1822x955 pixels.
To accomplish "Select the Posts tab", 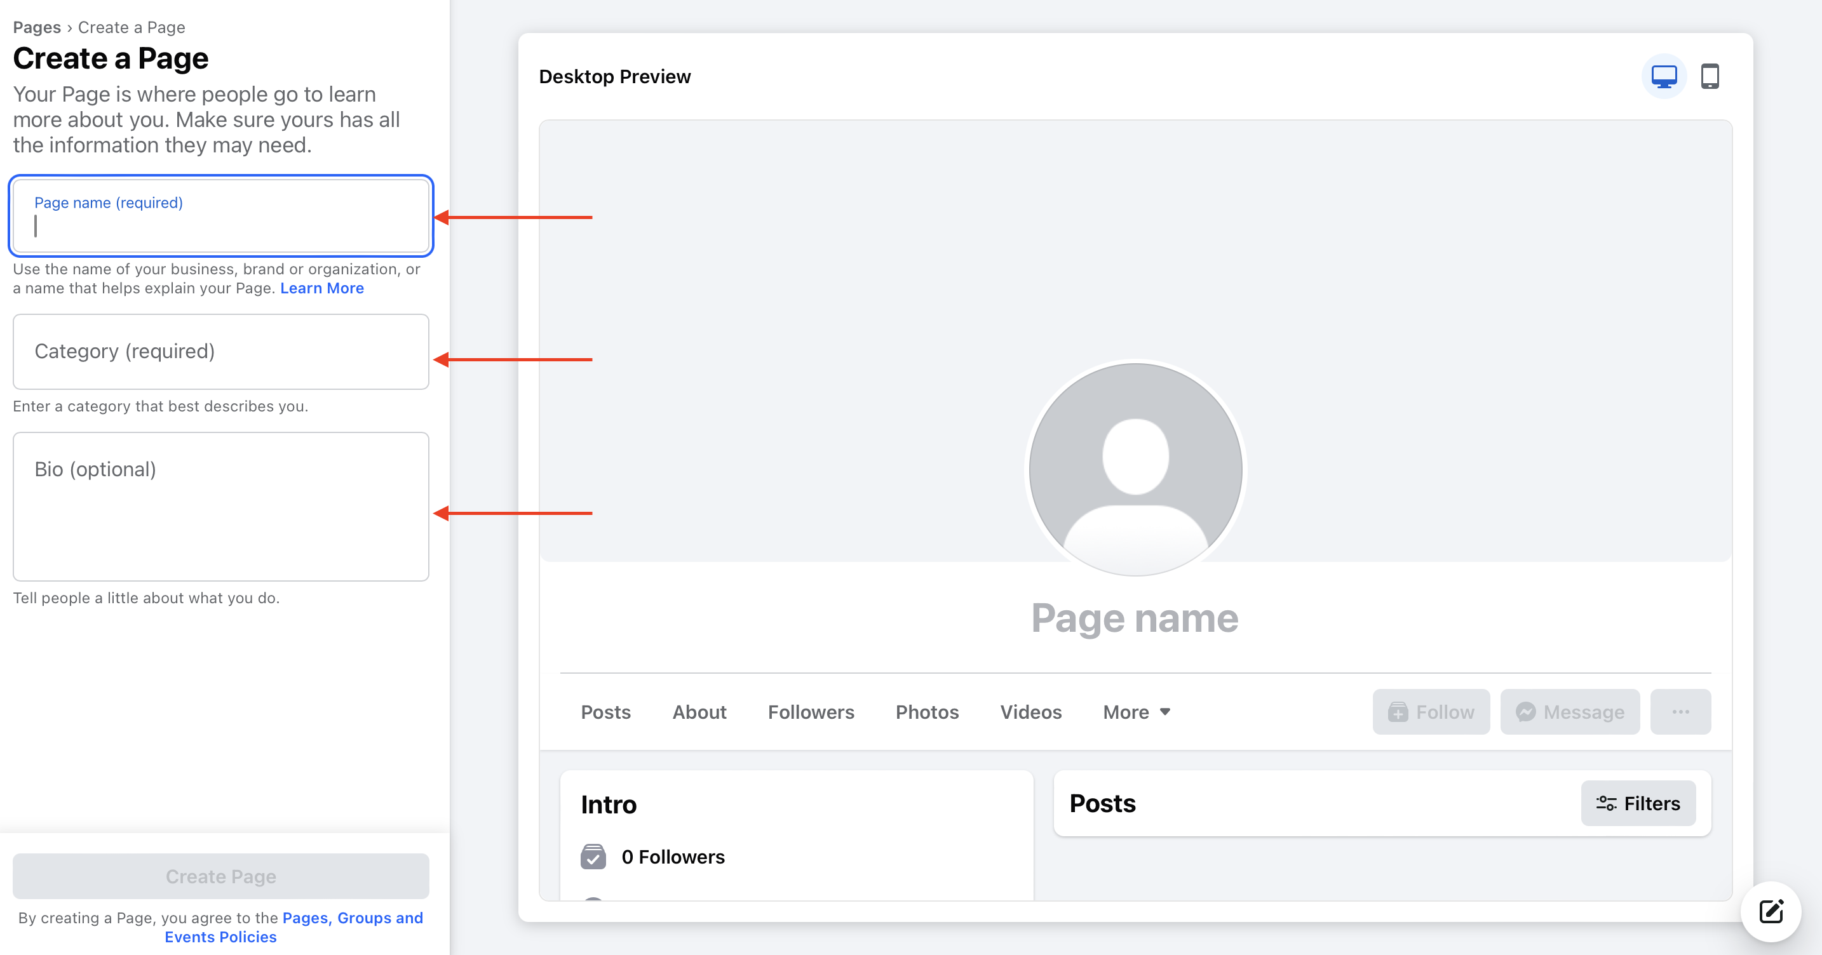I will point(605,712).
